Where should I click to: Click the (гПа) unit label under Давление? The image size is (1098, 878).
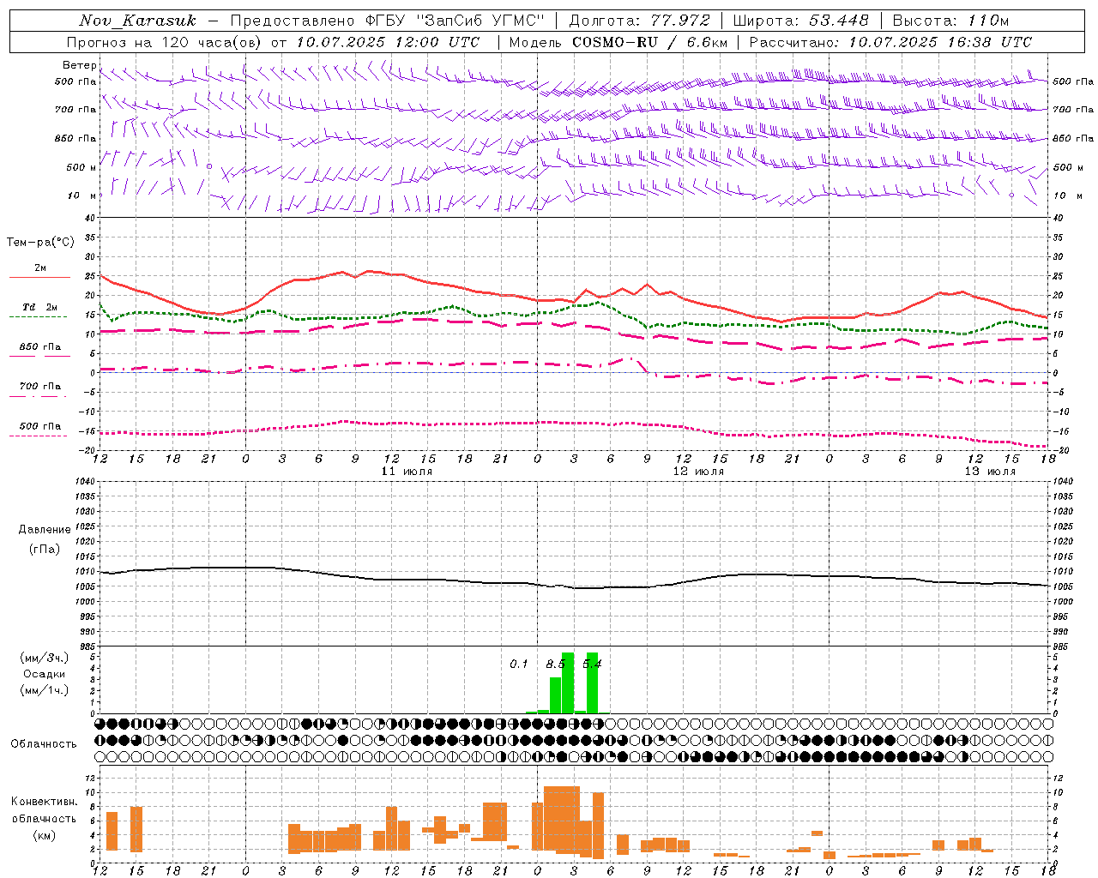[45, 550]
